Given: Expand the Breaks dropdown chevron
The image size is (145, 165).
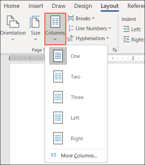Looking at the screenshot, I should pyautogui.click(x=93, y=18).
